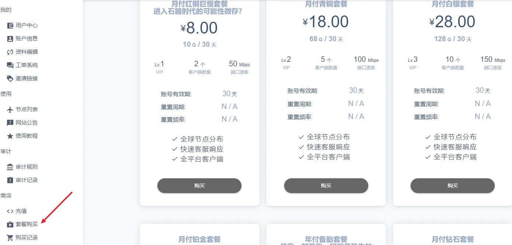Screen dimensions: 512x245
Task: Select the 月付钻石套餐 card title
Action: [453, 239]
